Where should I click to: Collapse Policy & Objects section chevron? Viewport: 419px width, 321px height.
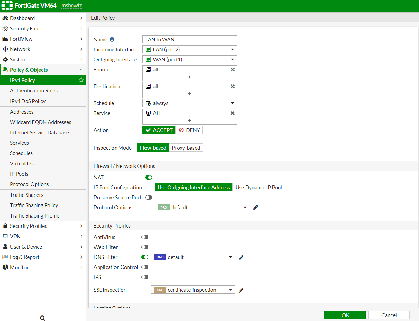coord(81,70)
